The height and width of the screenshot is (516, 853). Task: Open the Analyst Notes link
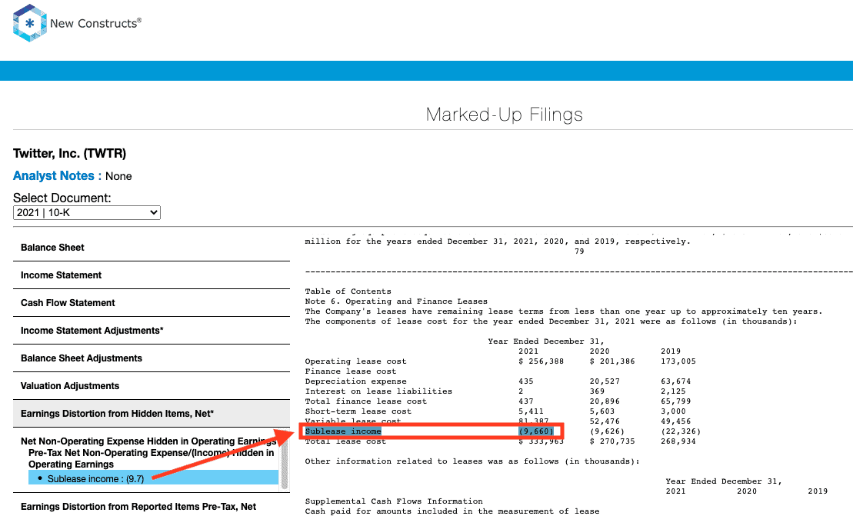pyautogui.click(x=57, y=175)
